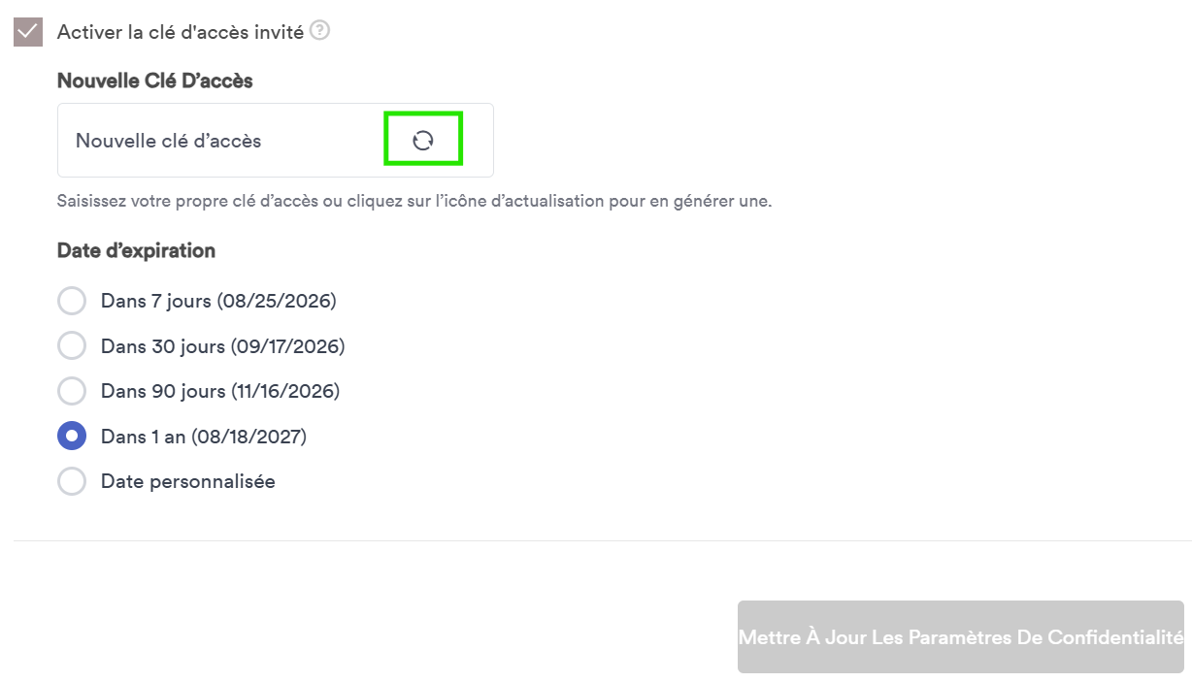The width and height of the screenshot is (1192, 682).
Task: Uncheck the Activer la clé d'accès invité checkbox
Action: click(28, 32)
